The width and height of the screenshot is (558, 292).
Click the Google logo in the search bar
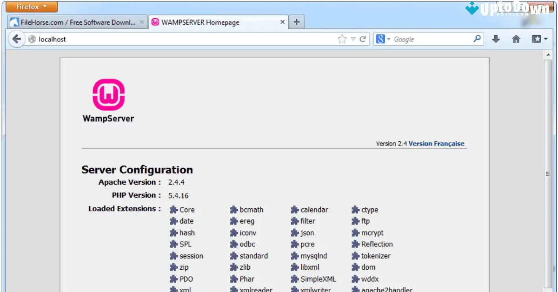pyautogui.click(x=380, y=39)
